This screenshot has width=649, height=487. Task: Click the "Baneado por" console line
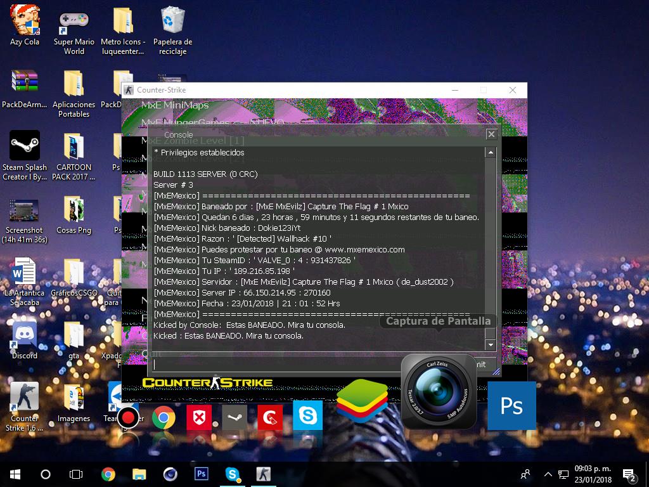pyautogui.click(x=281, y=206)
